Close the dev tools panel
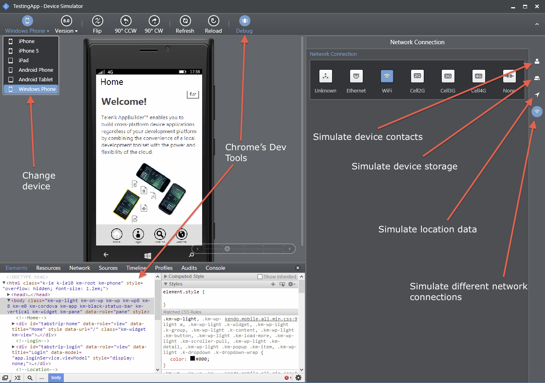 pyautogui.click(x=298, y=268)
